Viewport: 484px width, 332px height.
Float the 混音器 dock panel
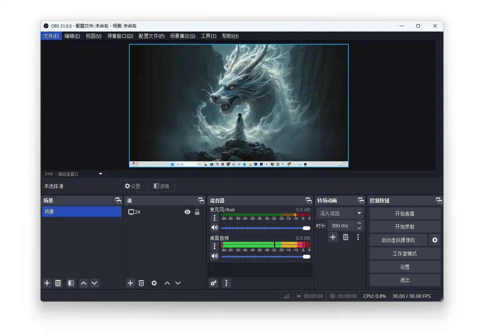pos(309,201)
